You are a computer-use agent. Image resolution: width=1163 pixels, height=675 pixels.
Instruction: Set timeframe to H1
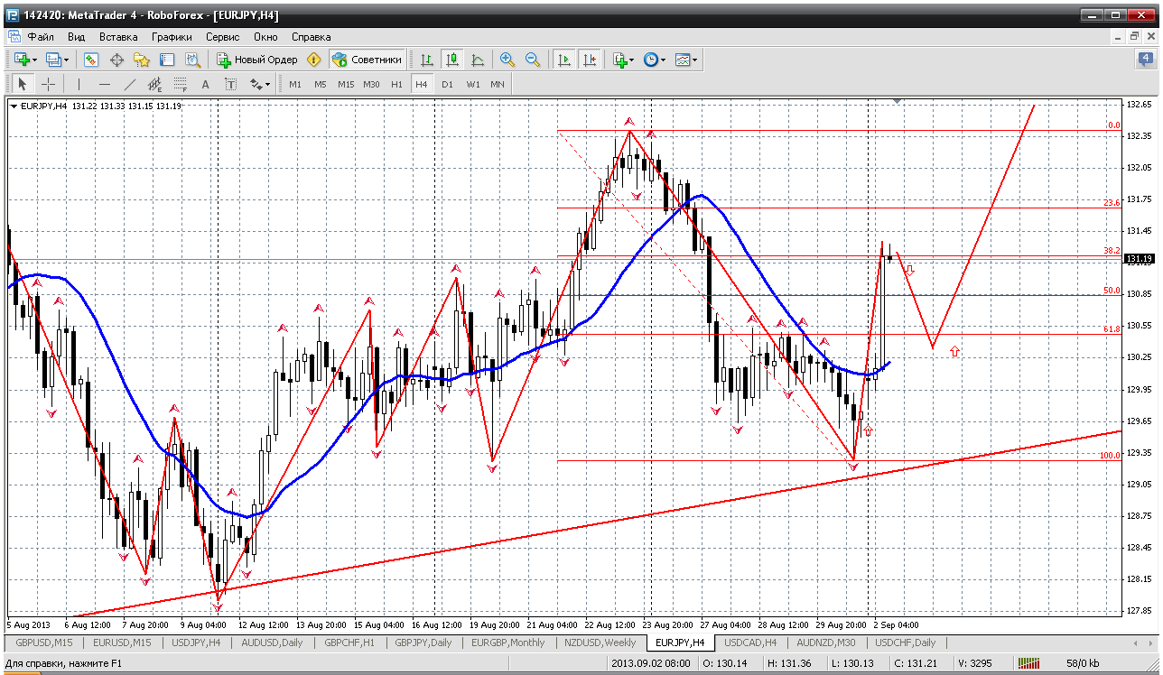click(x=396, y=84)
